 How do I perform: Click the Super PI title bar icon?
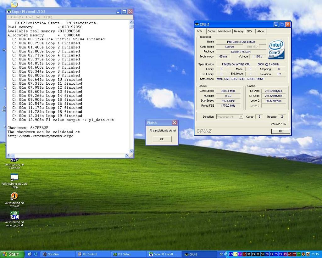coord(9,12)
